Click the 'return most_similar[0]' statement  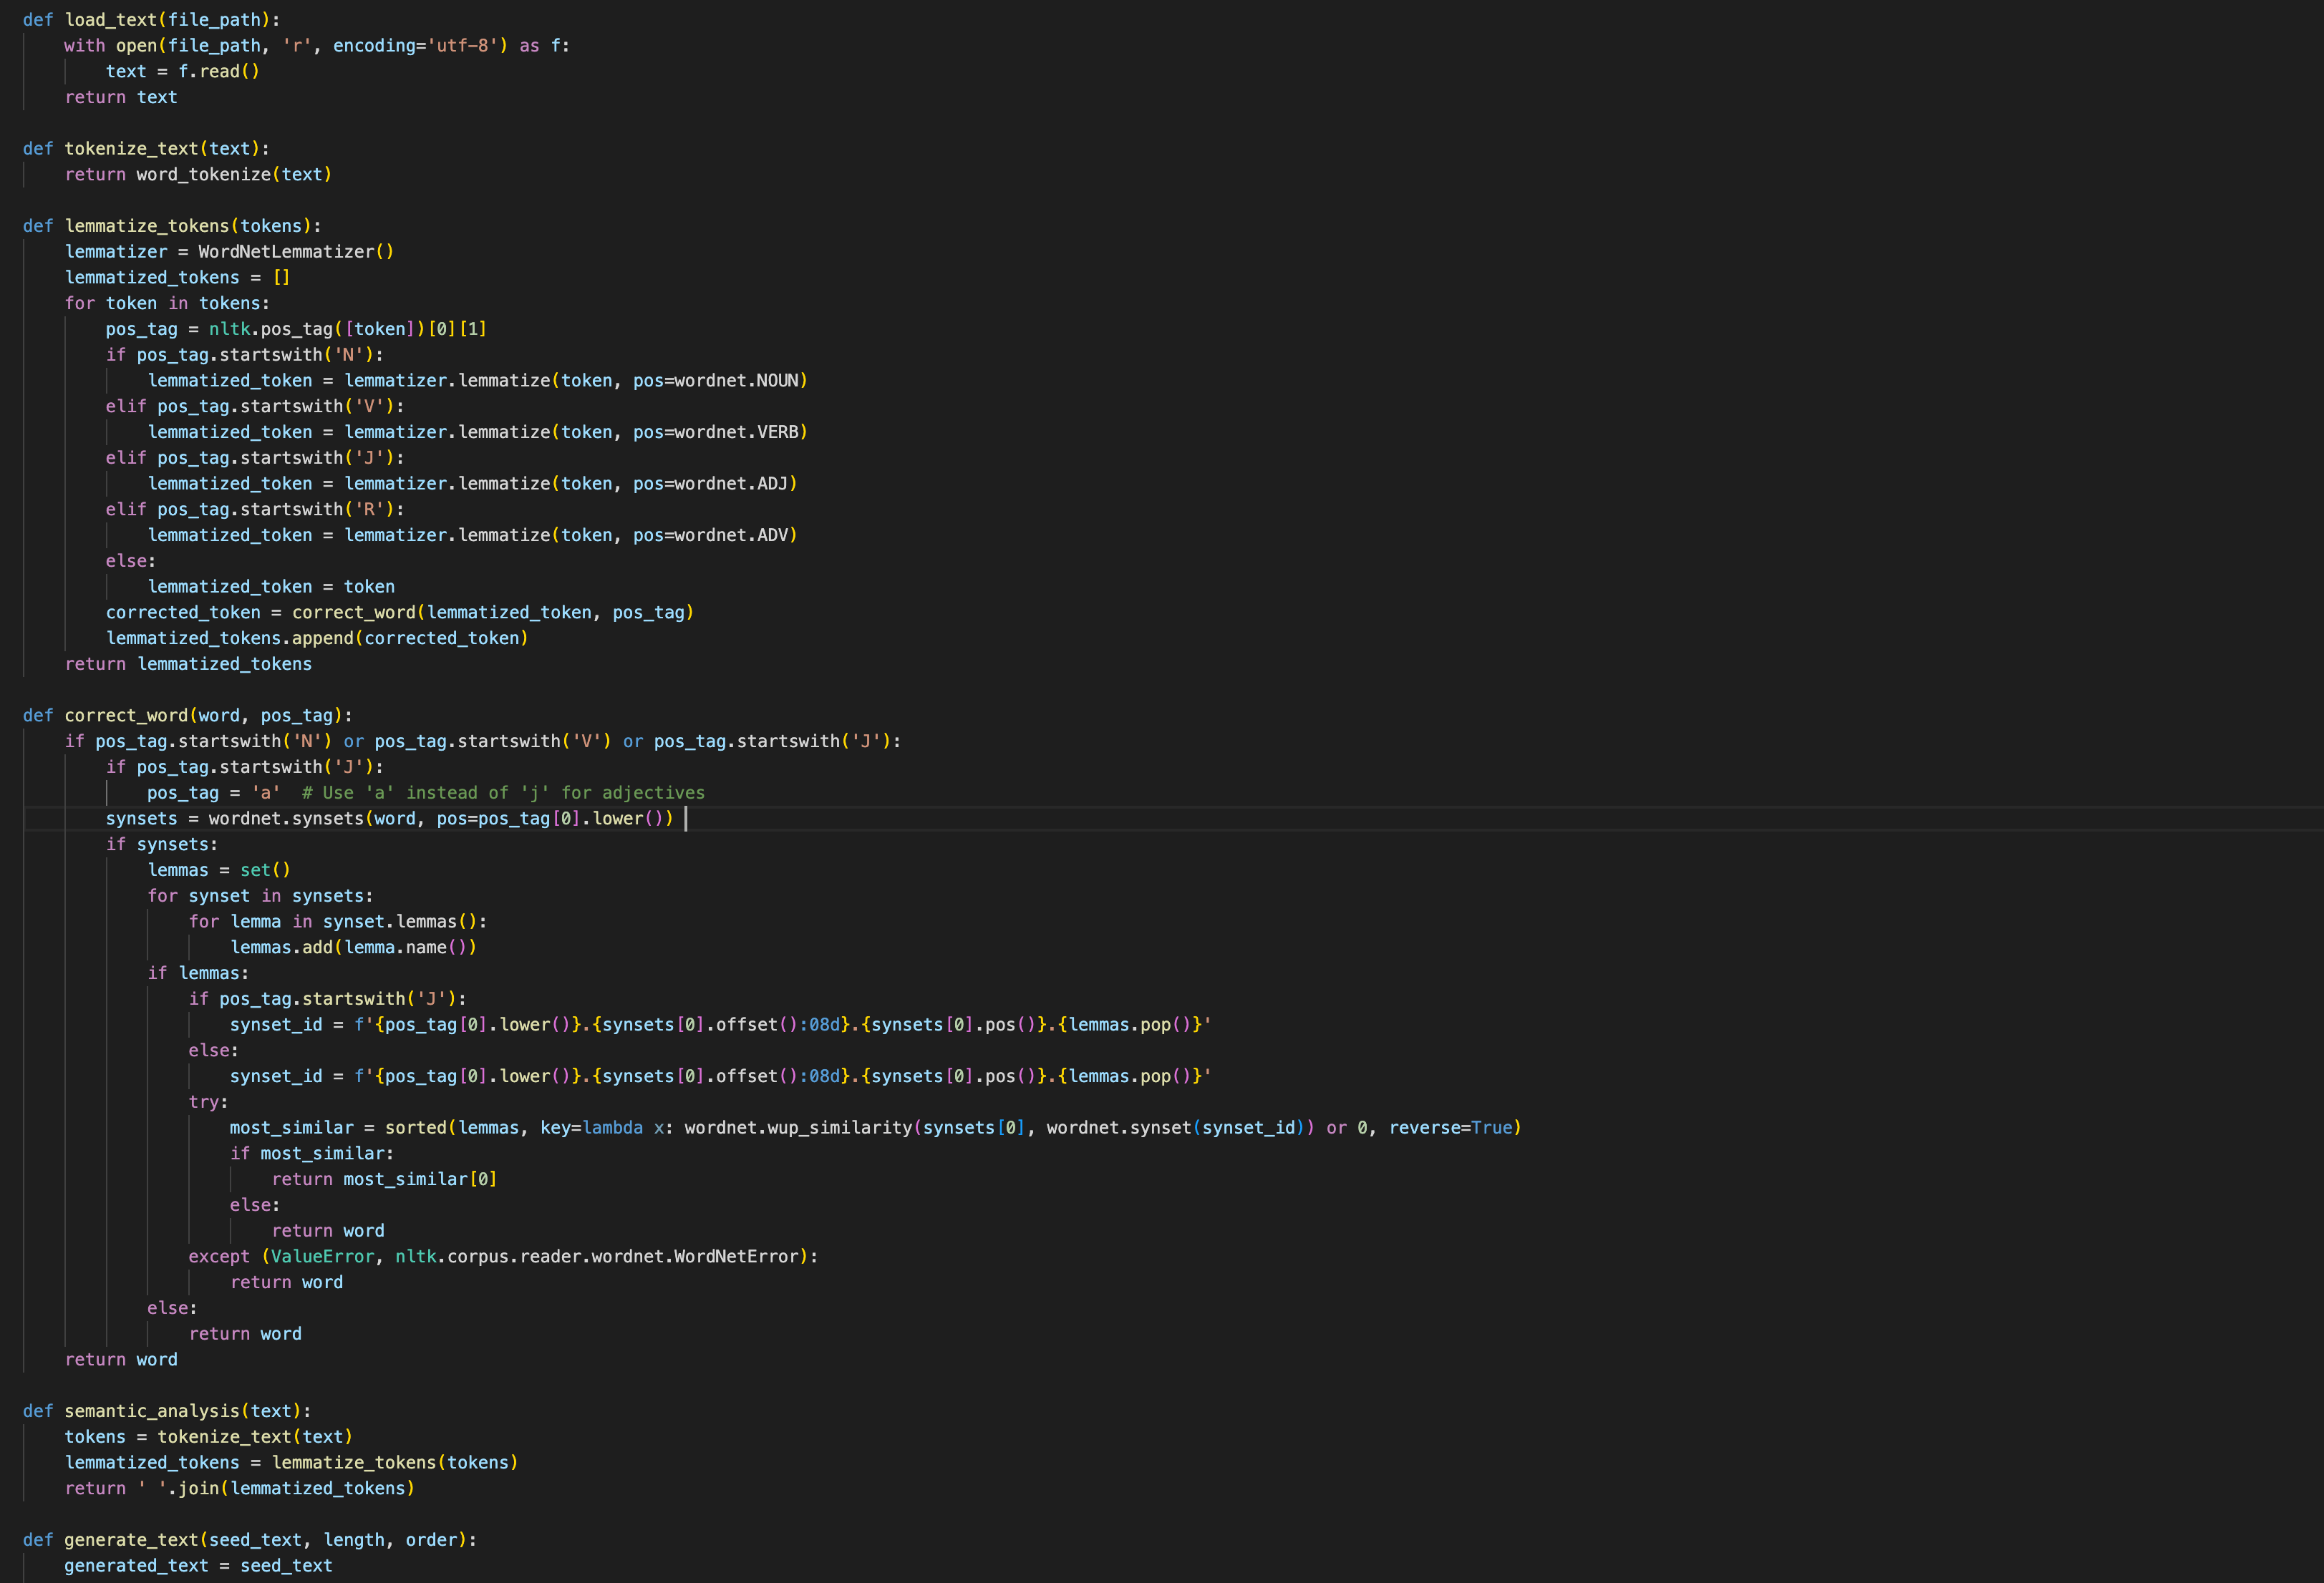384,1180
